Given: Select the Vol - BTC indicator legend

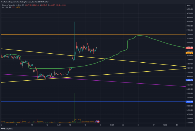Looking at the screenshot, I should (x=7, y=7).
